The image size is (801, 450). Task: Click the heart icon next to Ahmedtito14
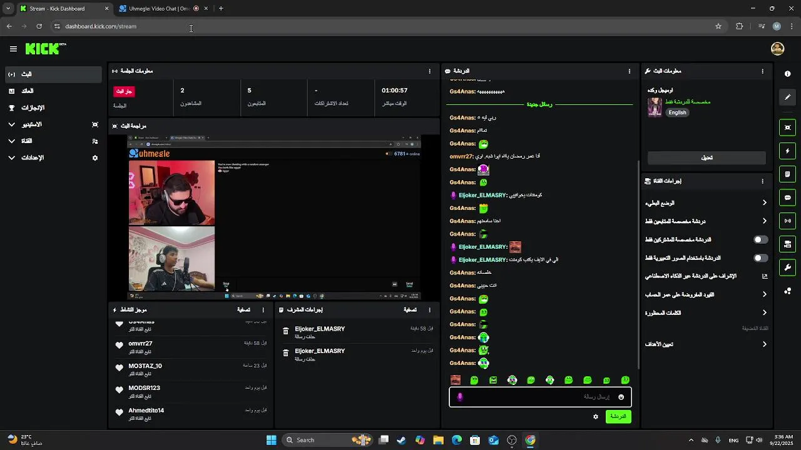tap(119, 412)
